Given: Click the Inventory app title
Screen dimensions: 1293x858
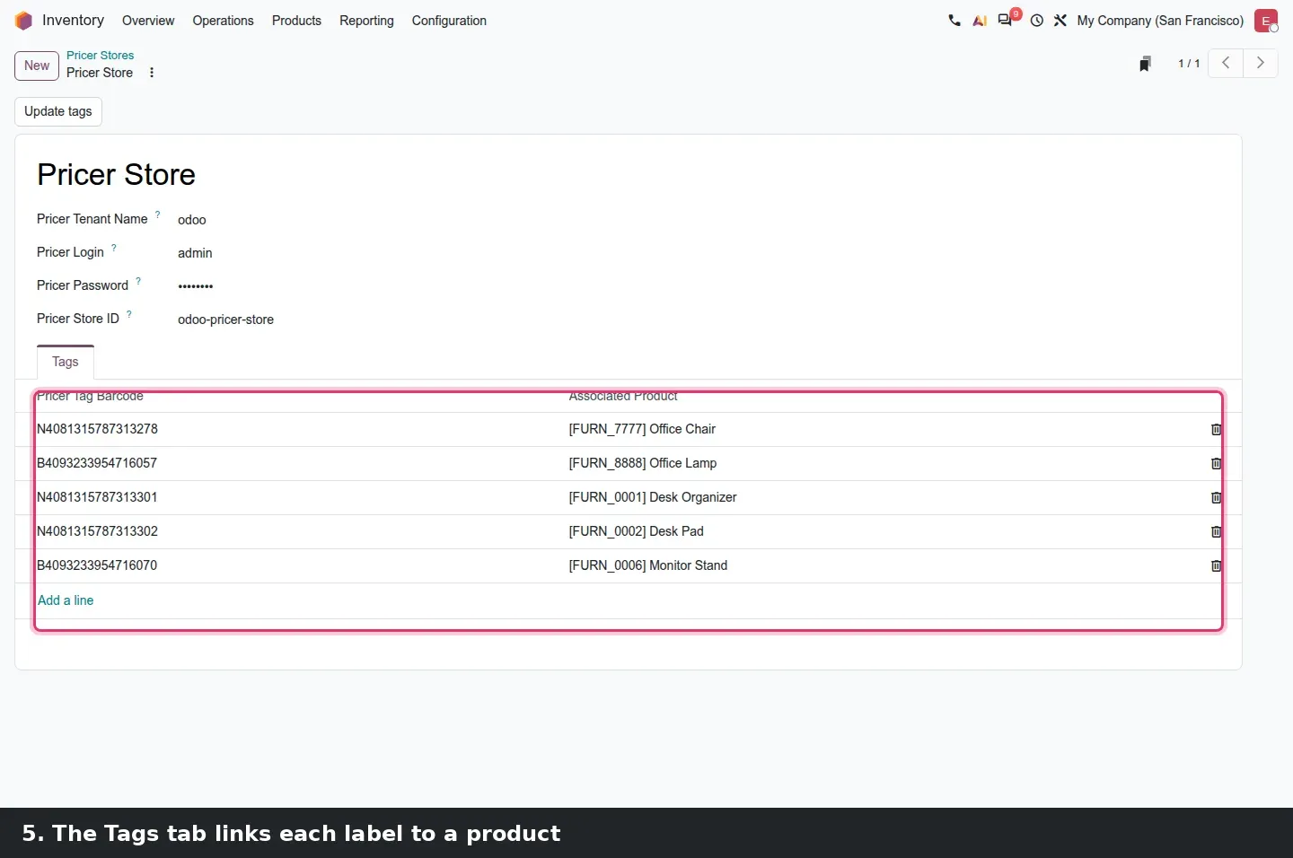Looking at the screenshot, I should click(x=73, y=20).
